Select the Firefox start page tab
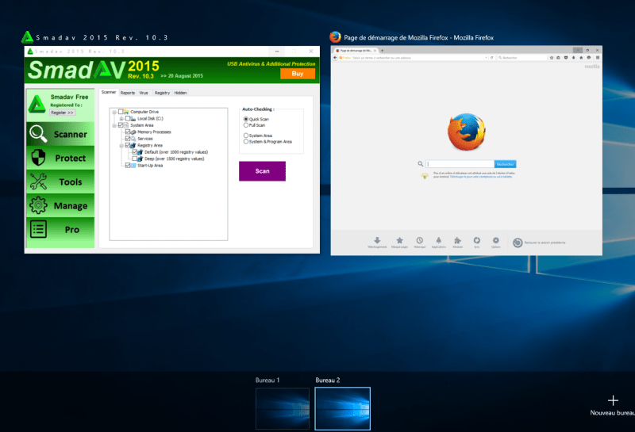This screenshot has width=635, height=432. point(355,51)
